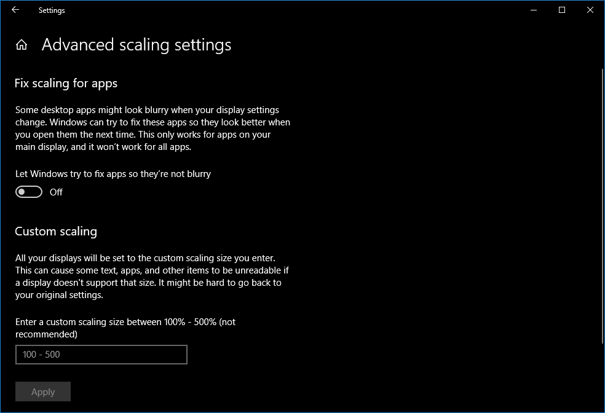Screen dimensions: 605x413
Task: Click the Advanced scaling settings page title
Action: click(136, 45)
